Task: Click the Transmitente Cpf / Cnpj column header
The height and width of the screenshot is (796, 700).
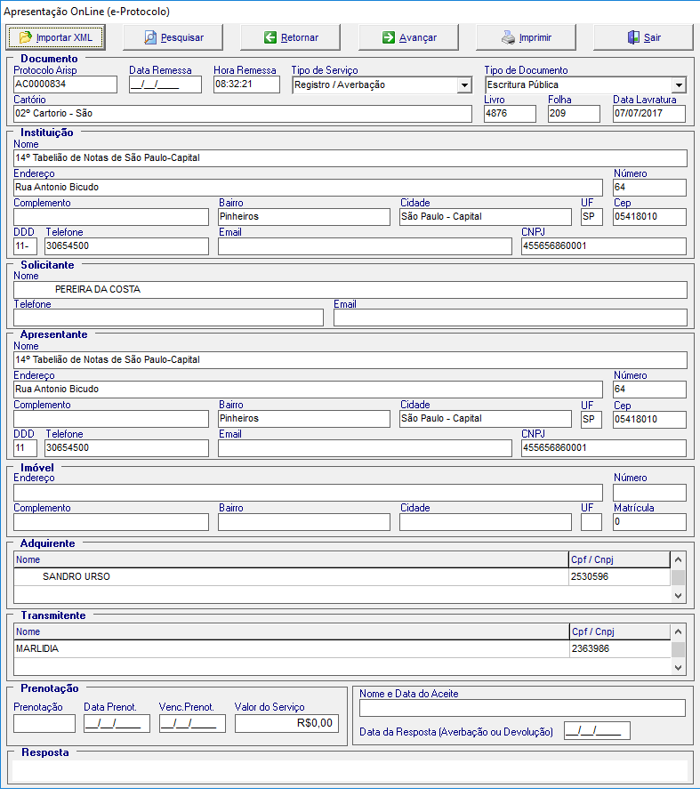Action: 620,632
